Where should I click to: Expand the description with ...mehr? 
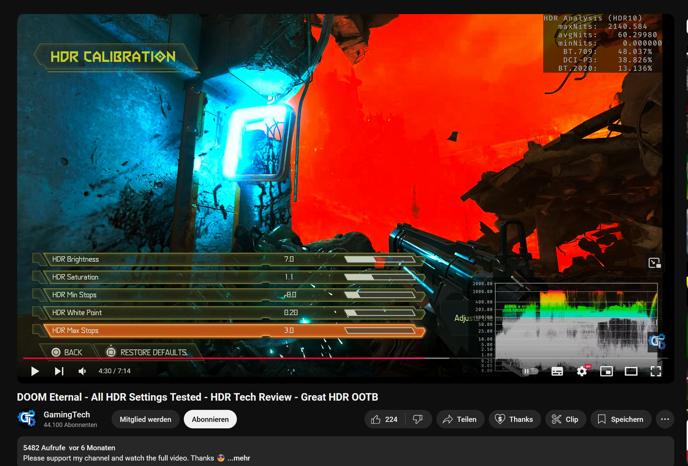tap(239, 458)
